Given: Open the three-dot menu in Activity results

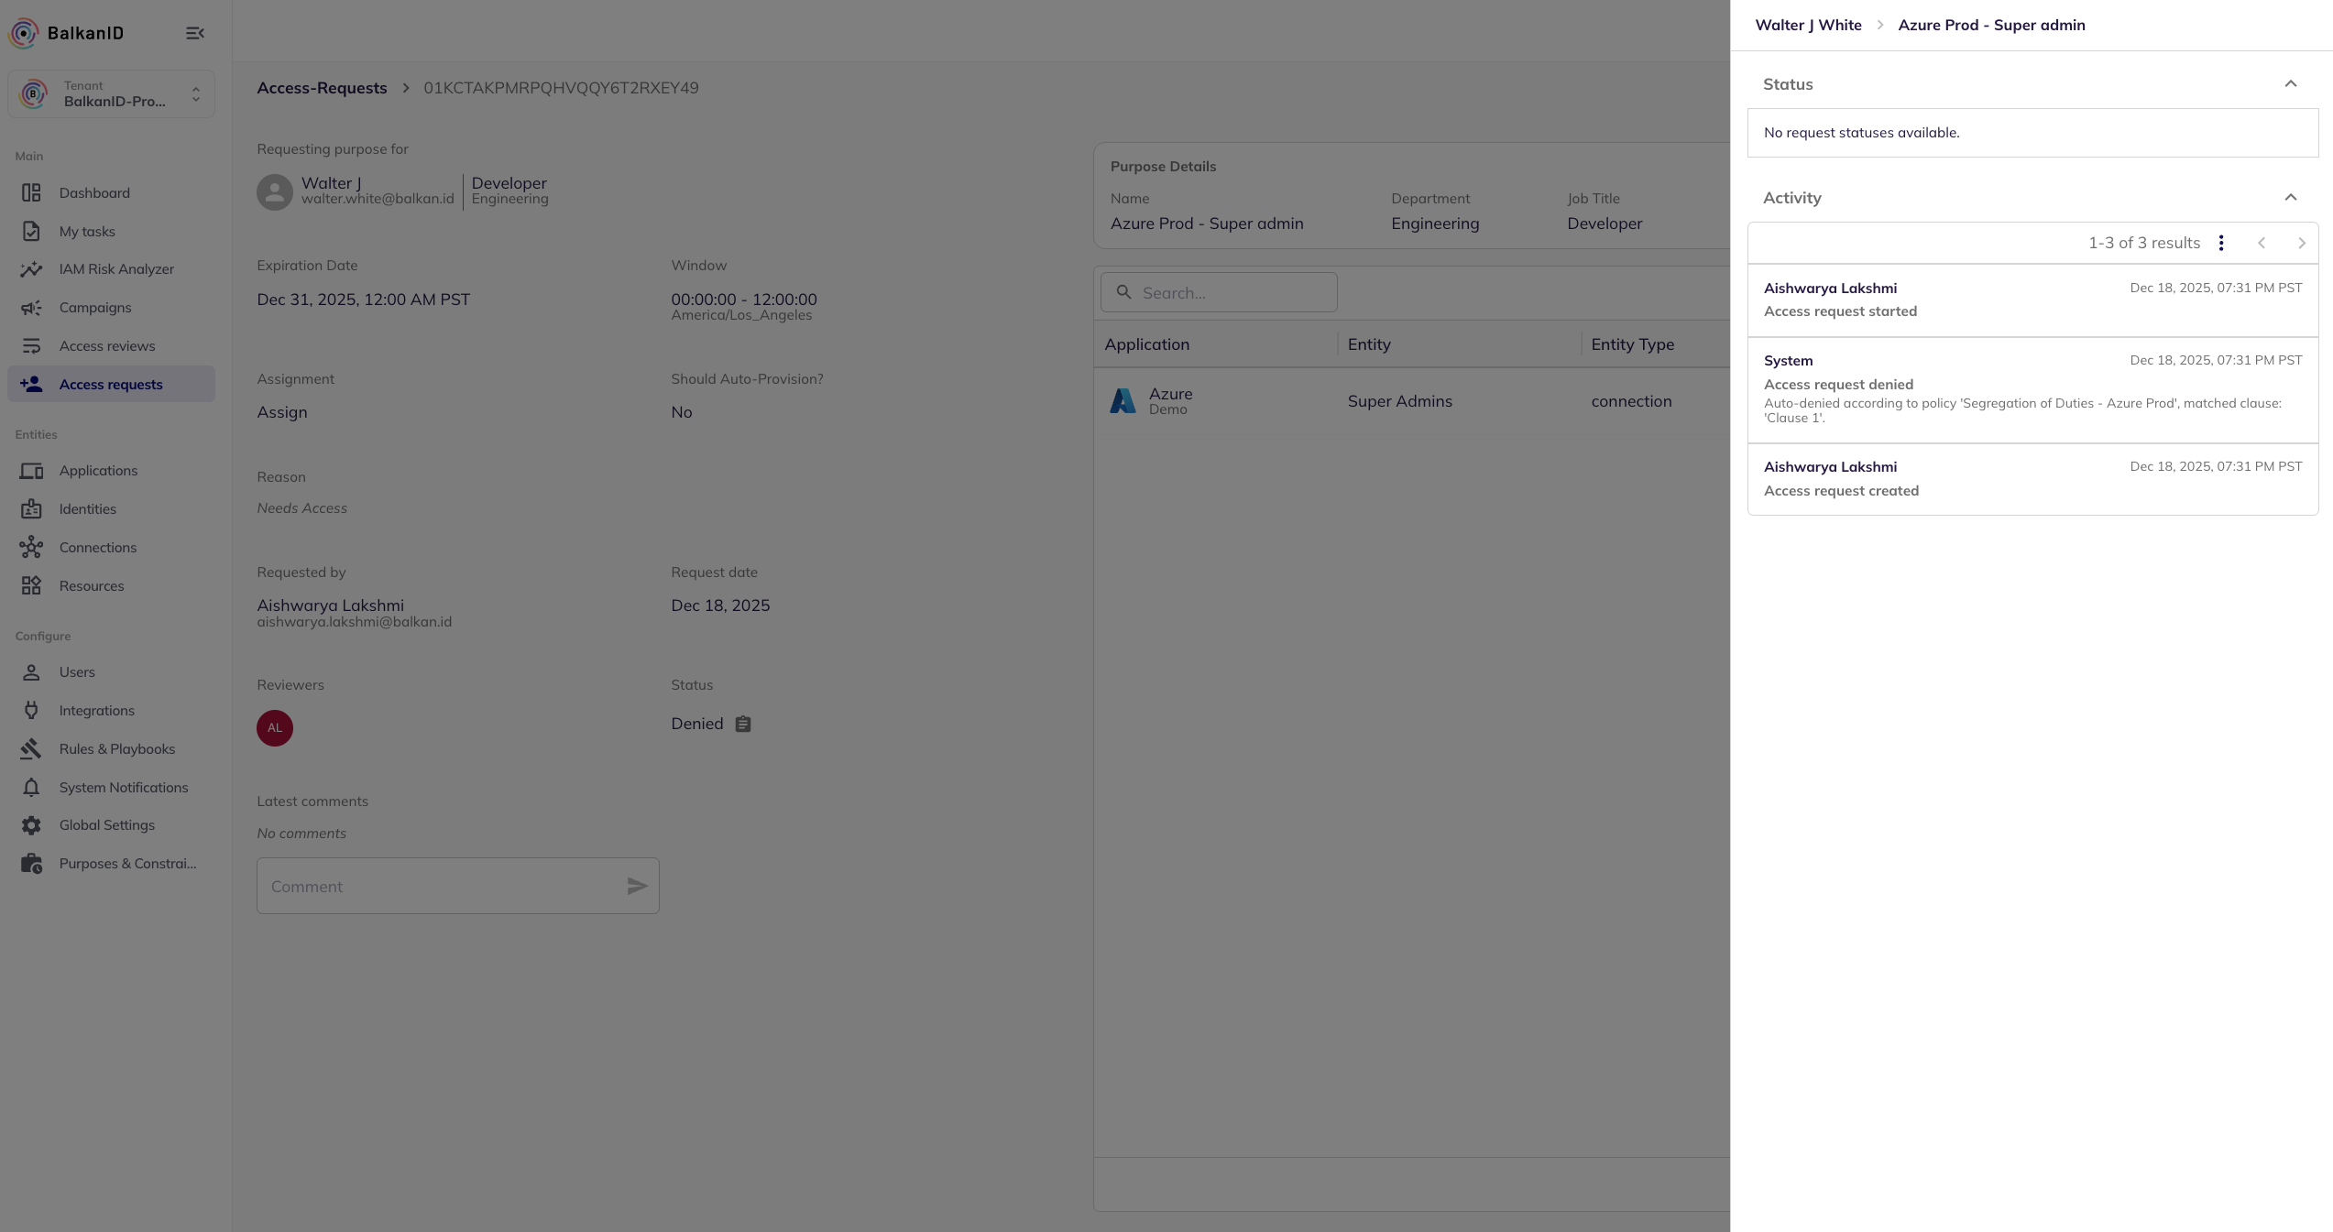Looking at the screenshot, I should (2220, 243).
